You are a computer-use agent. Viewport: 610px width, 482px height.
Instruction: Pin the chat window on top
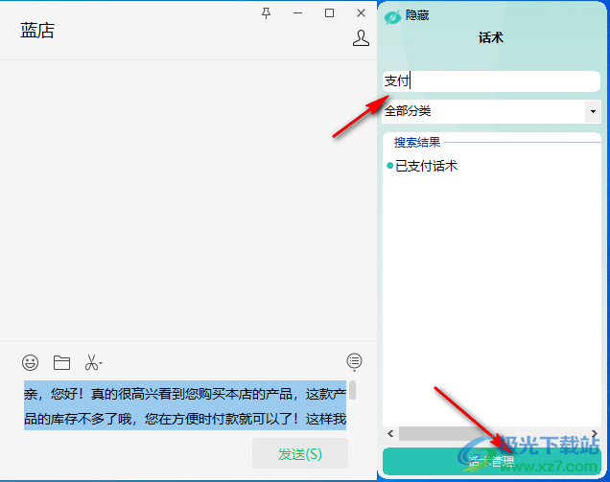(x=266, y=13)
